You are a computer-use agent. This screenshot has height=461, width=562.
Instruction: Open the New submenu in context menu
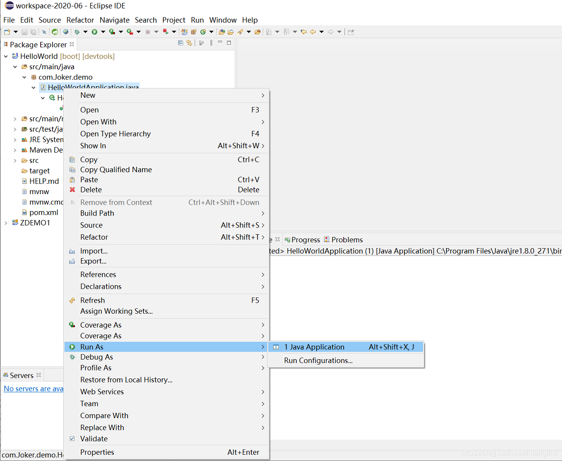coord(167,95)
